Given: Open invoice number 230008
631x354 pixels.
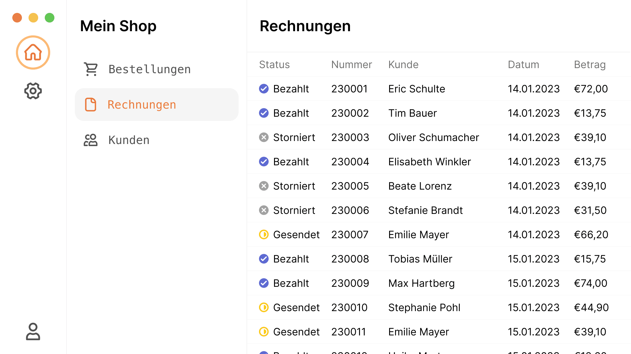Looking at the screenshot, I should click(350, 259).
